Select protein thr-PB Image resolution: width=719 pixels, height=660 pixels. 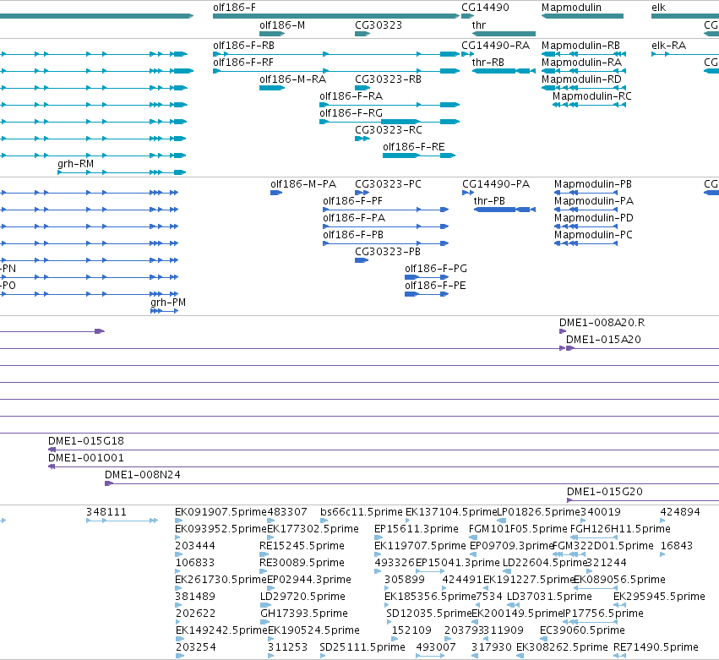505,210
